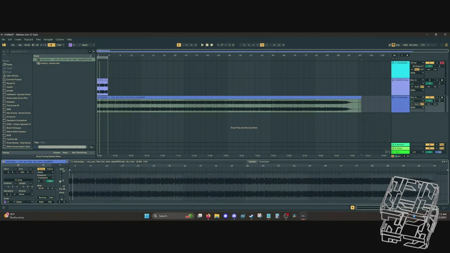450x253 pixels.
Task: Solo track 3 with S button
Action: pyautogui.click(x=437, y=97)
